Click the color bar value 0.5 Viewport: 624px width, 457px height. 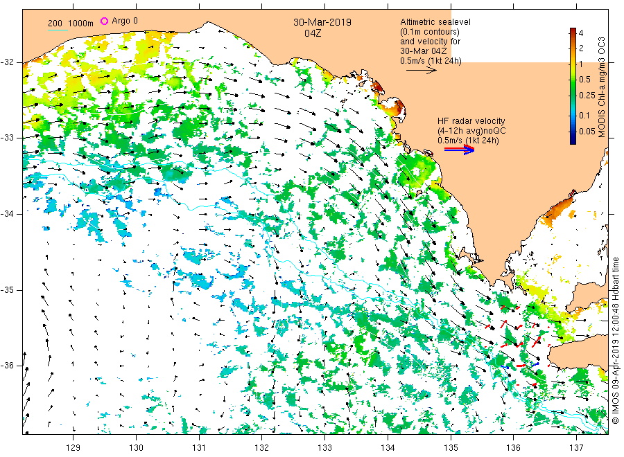(x=585, y=80)
